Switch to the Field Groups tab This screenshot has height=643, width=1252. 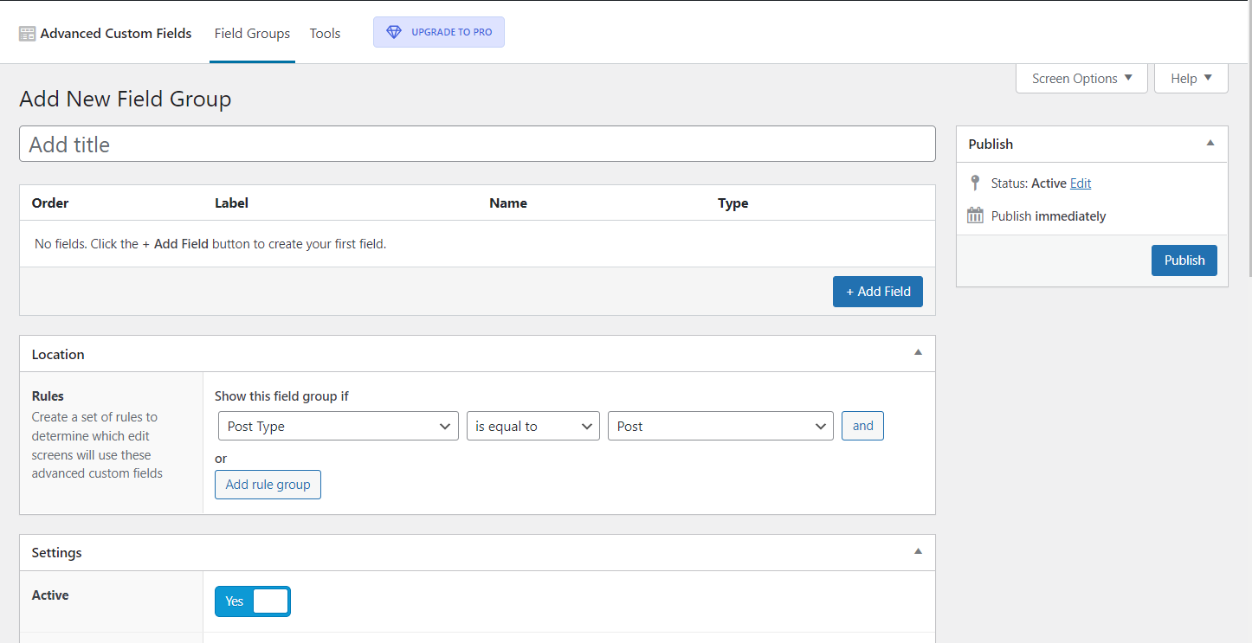pos(252,34)
